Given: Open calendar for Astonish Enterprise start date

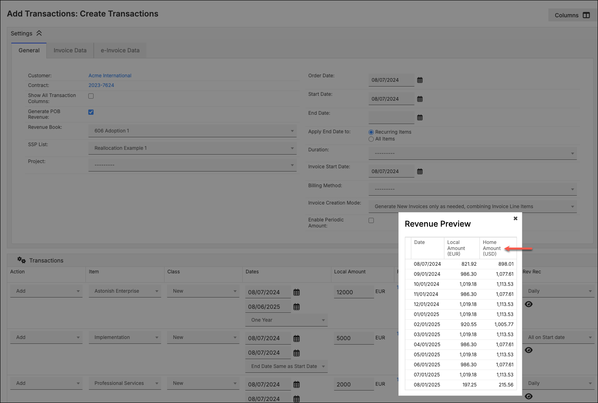Looking at the screenshot, I should click(x=296, y=292).
